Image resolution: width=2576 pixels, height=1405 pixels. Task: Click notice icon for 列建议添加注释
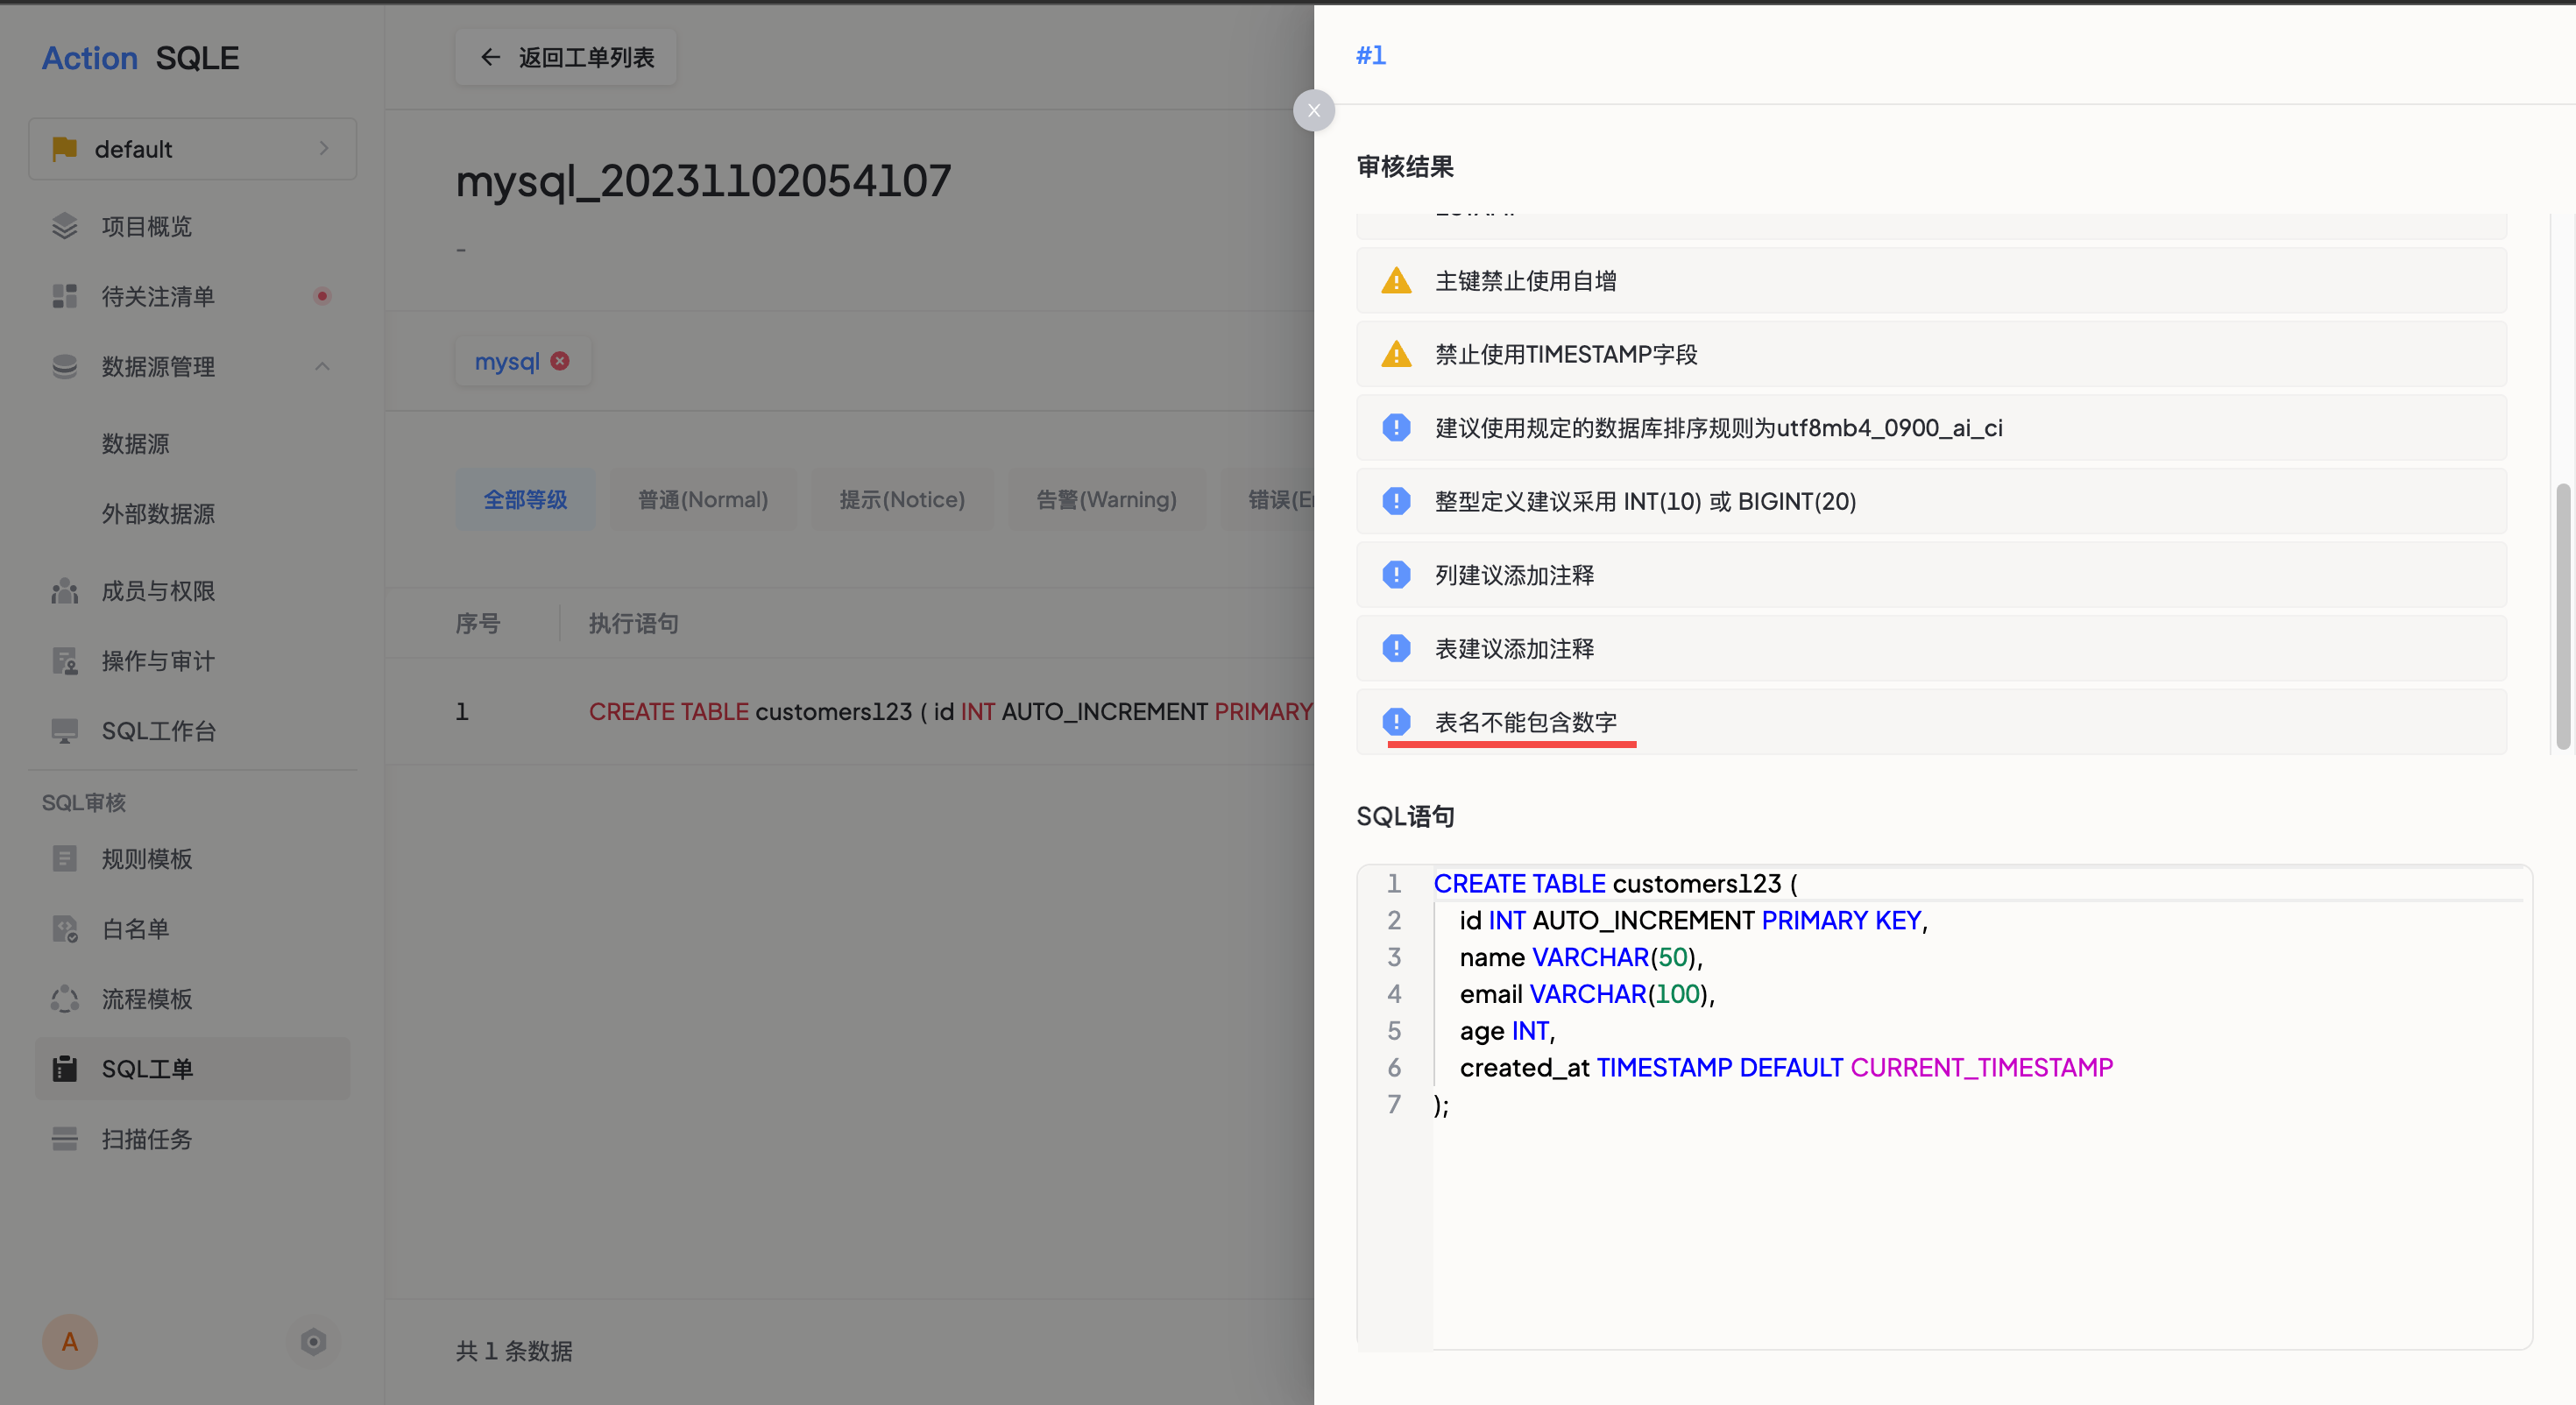(x=1396, y=575)
